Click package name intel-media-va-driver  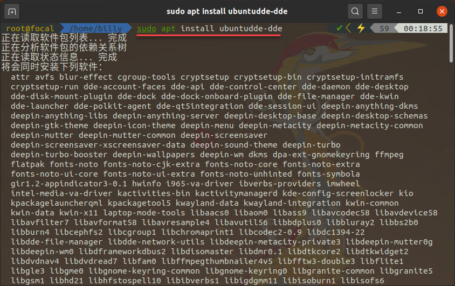(x=62, y=193)
